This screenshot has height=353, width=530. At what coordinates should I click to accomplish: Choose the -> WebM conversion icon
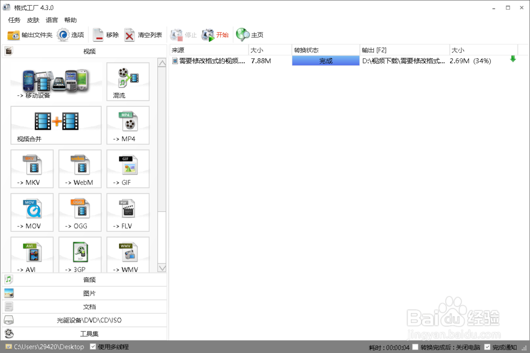pos(80,169)
